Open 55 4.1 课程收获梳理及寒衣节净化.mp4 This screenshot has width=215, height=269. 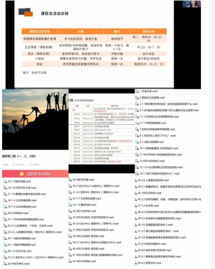(159, 257)
